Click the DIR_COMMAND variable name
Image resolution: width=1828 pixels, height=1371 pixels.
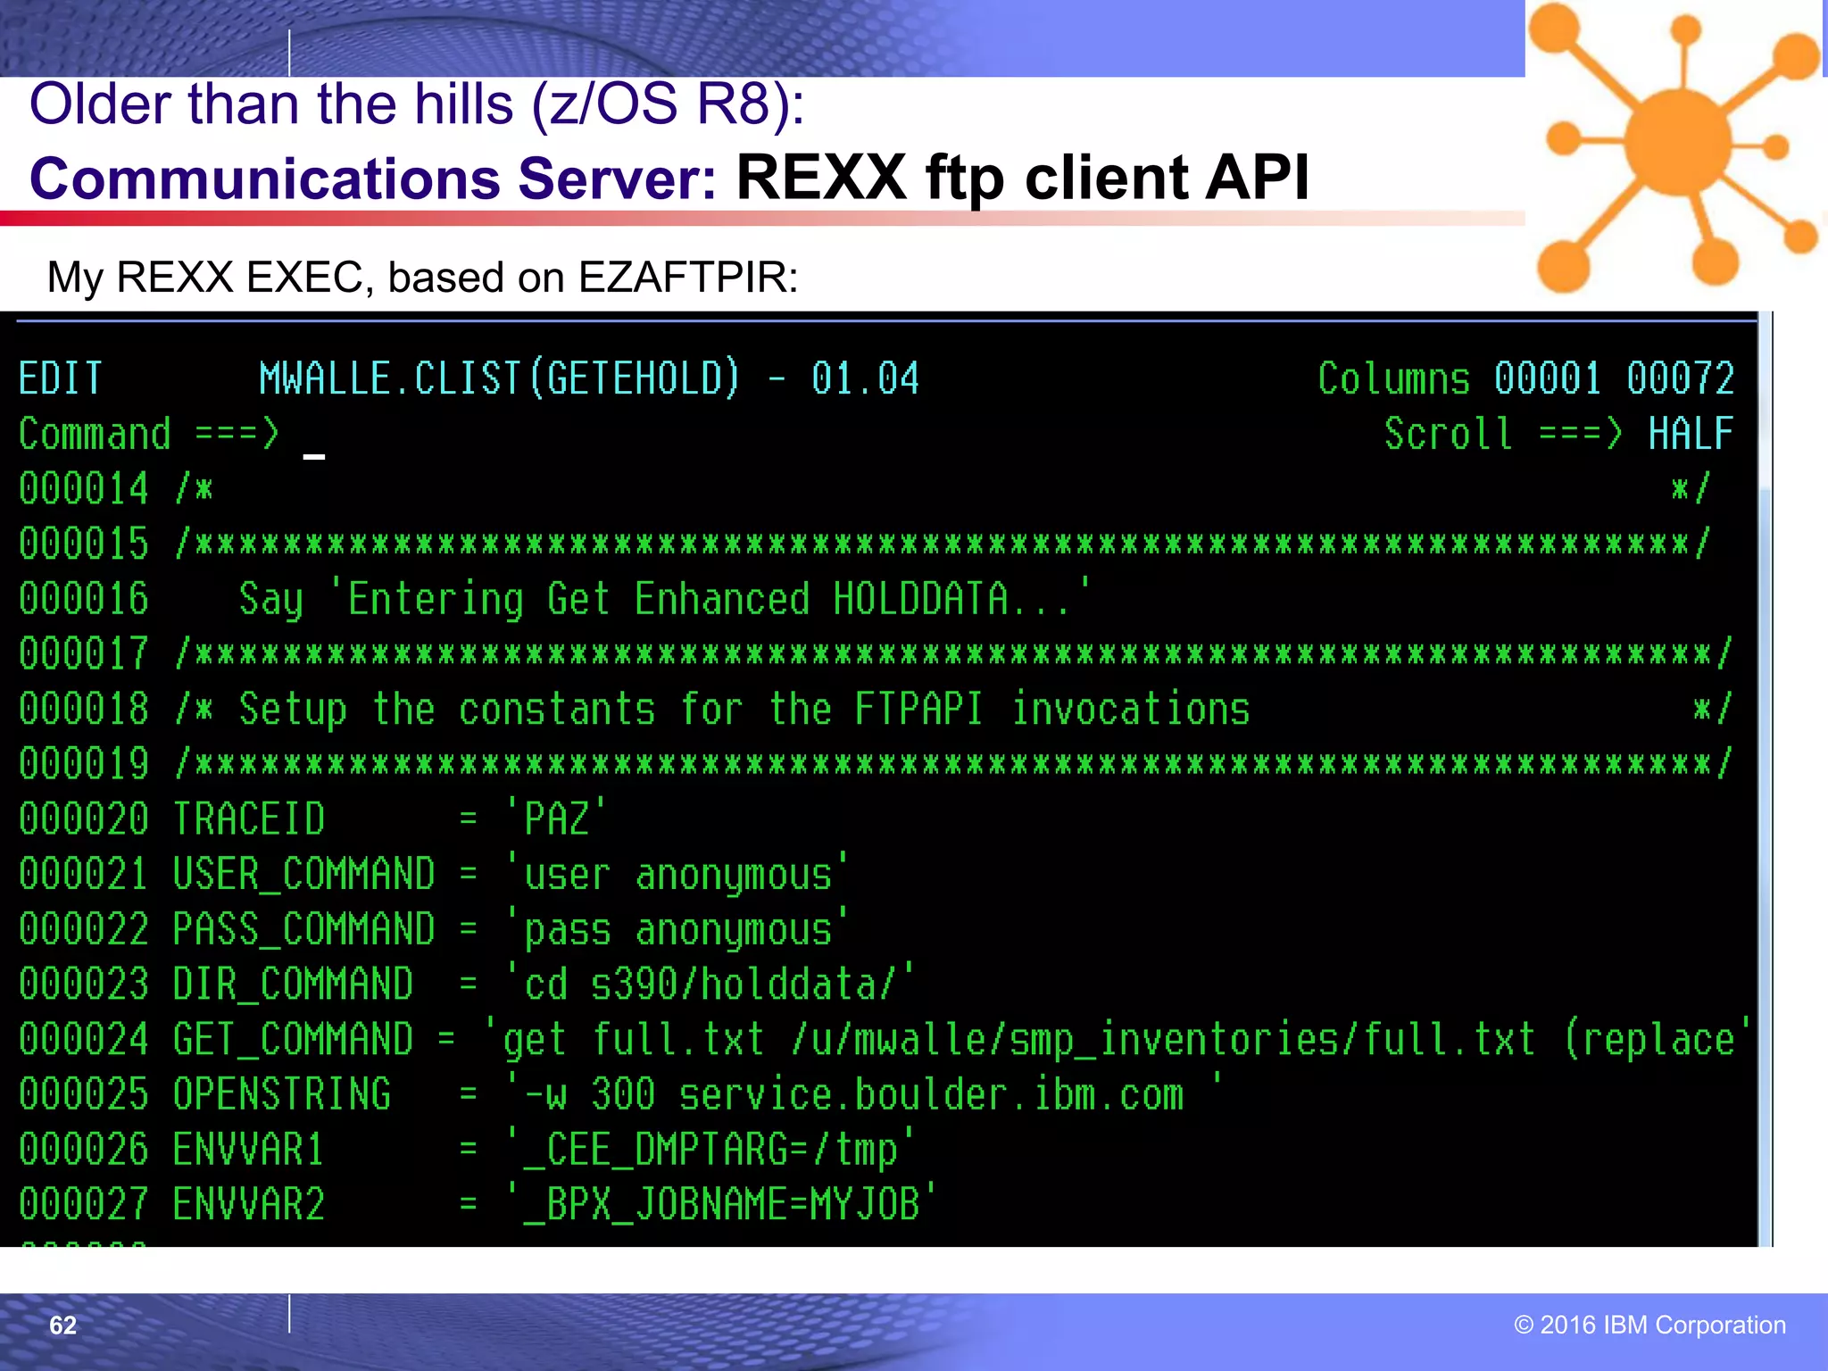pos(293,985)
